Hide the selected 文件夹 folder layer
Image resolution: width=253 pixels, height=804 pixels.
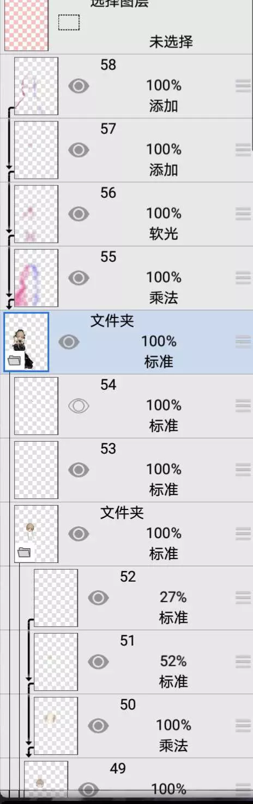69,342
